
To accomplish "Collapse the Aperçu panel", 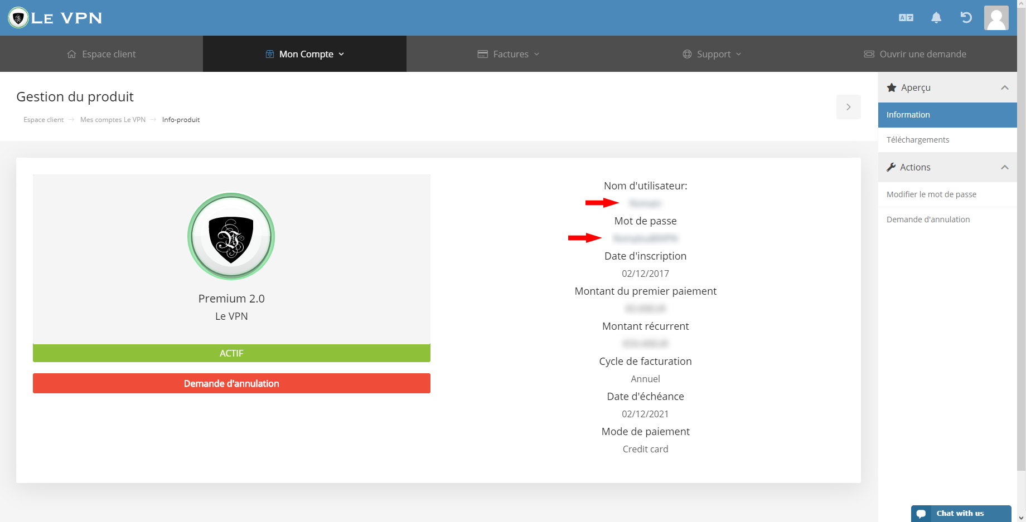I will tap(1004, 87).
